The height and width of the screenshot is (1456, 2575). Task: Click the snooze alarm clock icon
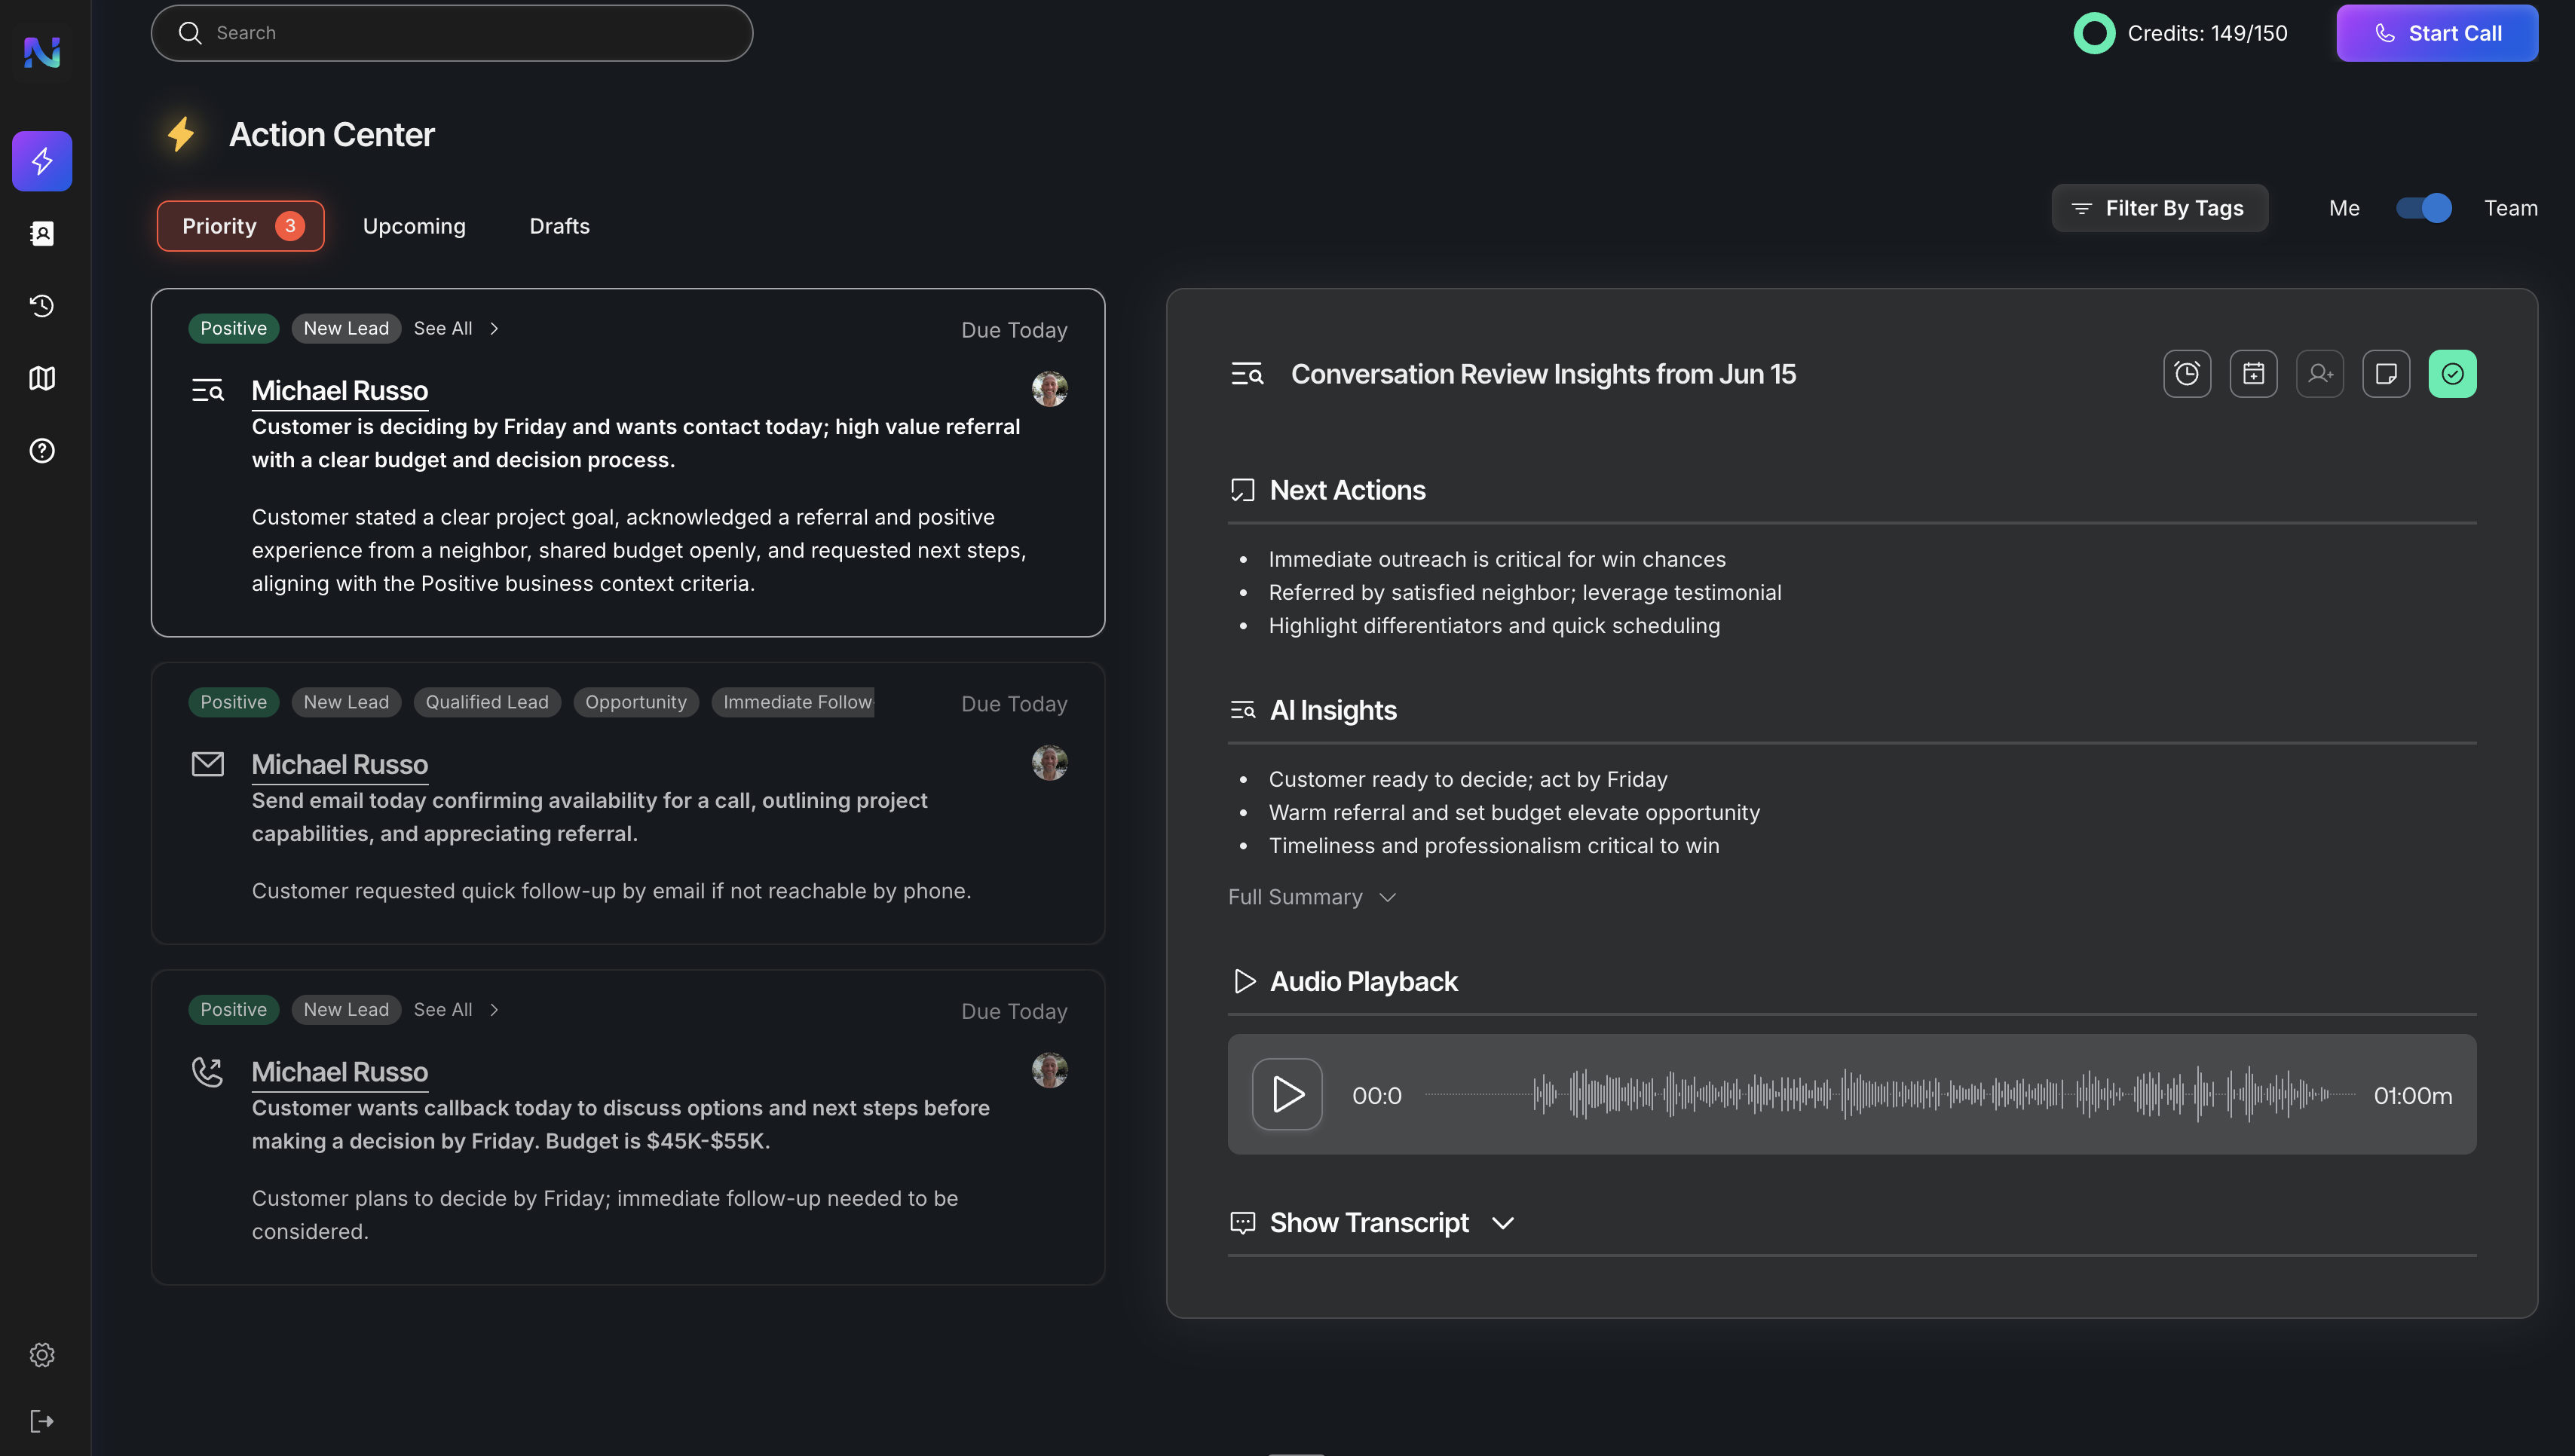pyautogui.click(x=2187, y=374)
